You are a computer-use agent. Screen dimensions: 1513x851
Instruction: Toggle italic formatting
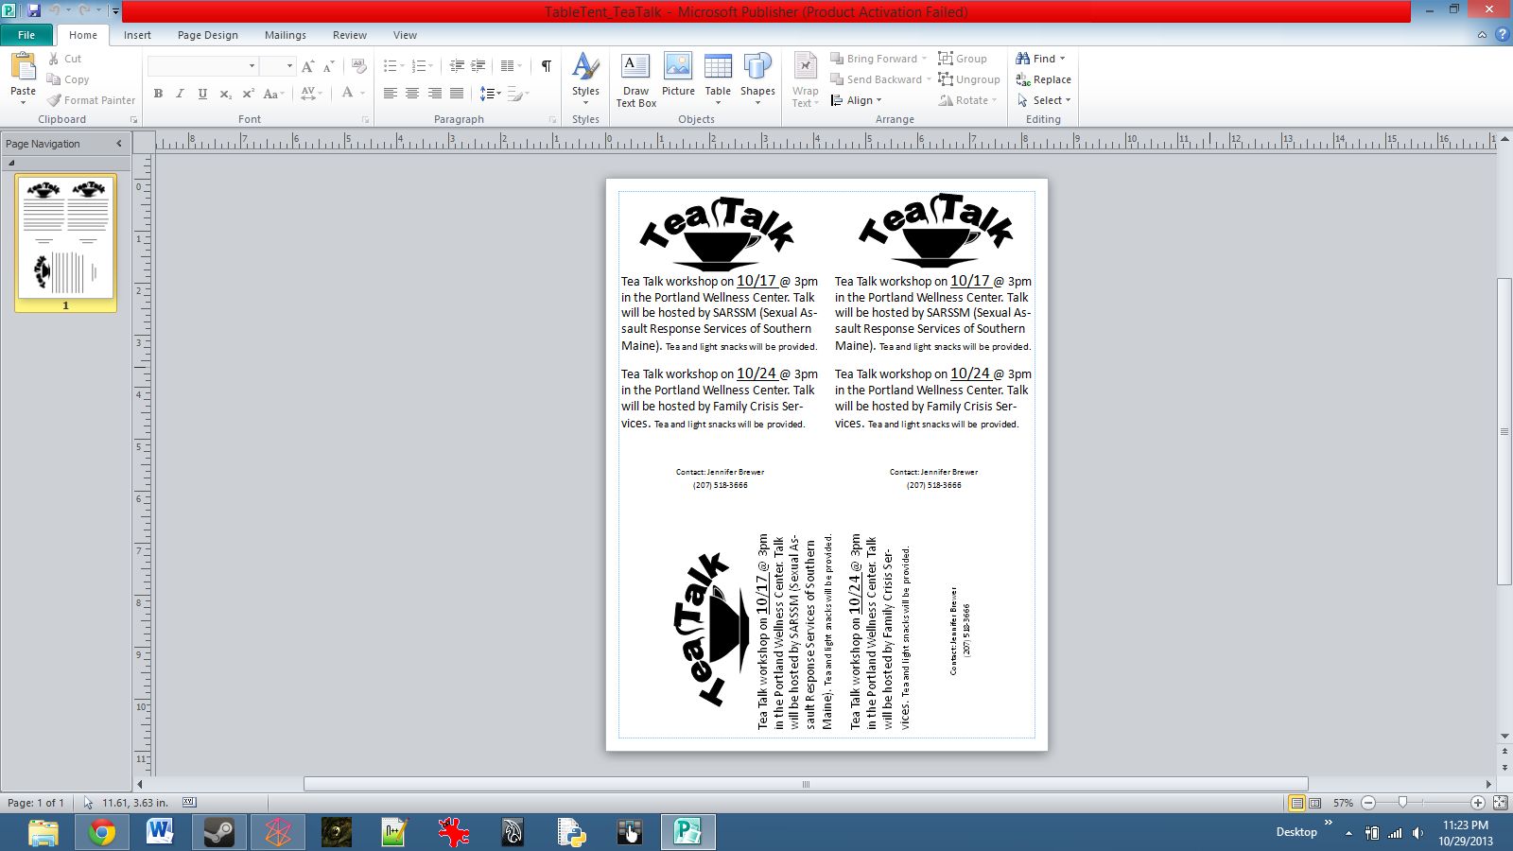coord(180,94)
